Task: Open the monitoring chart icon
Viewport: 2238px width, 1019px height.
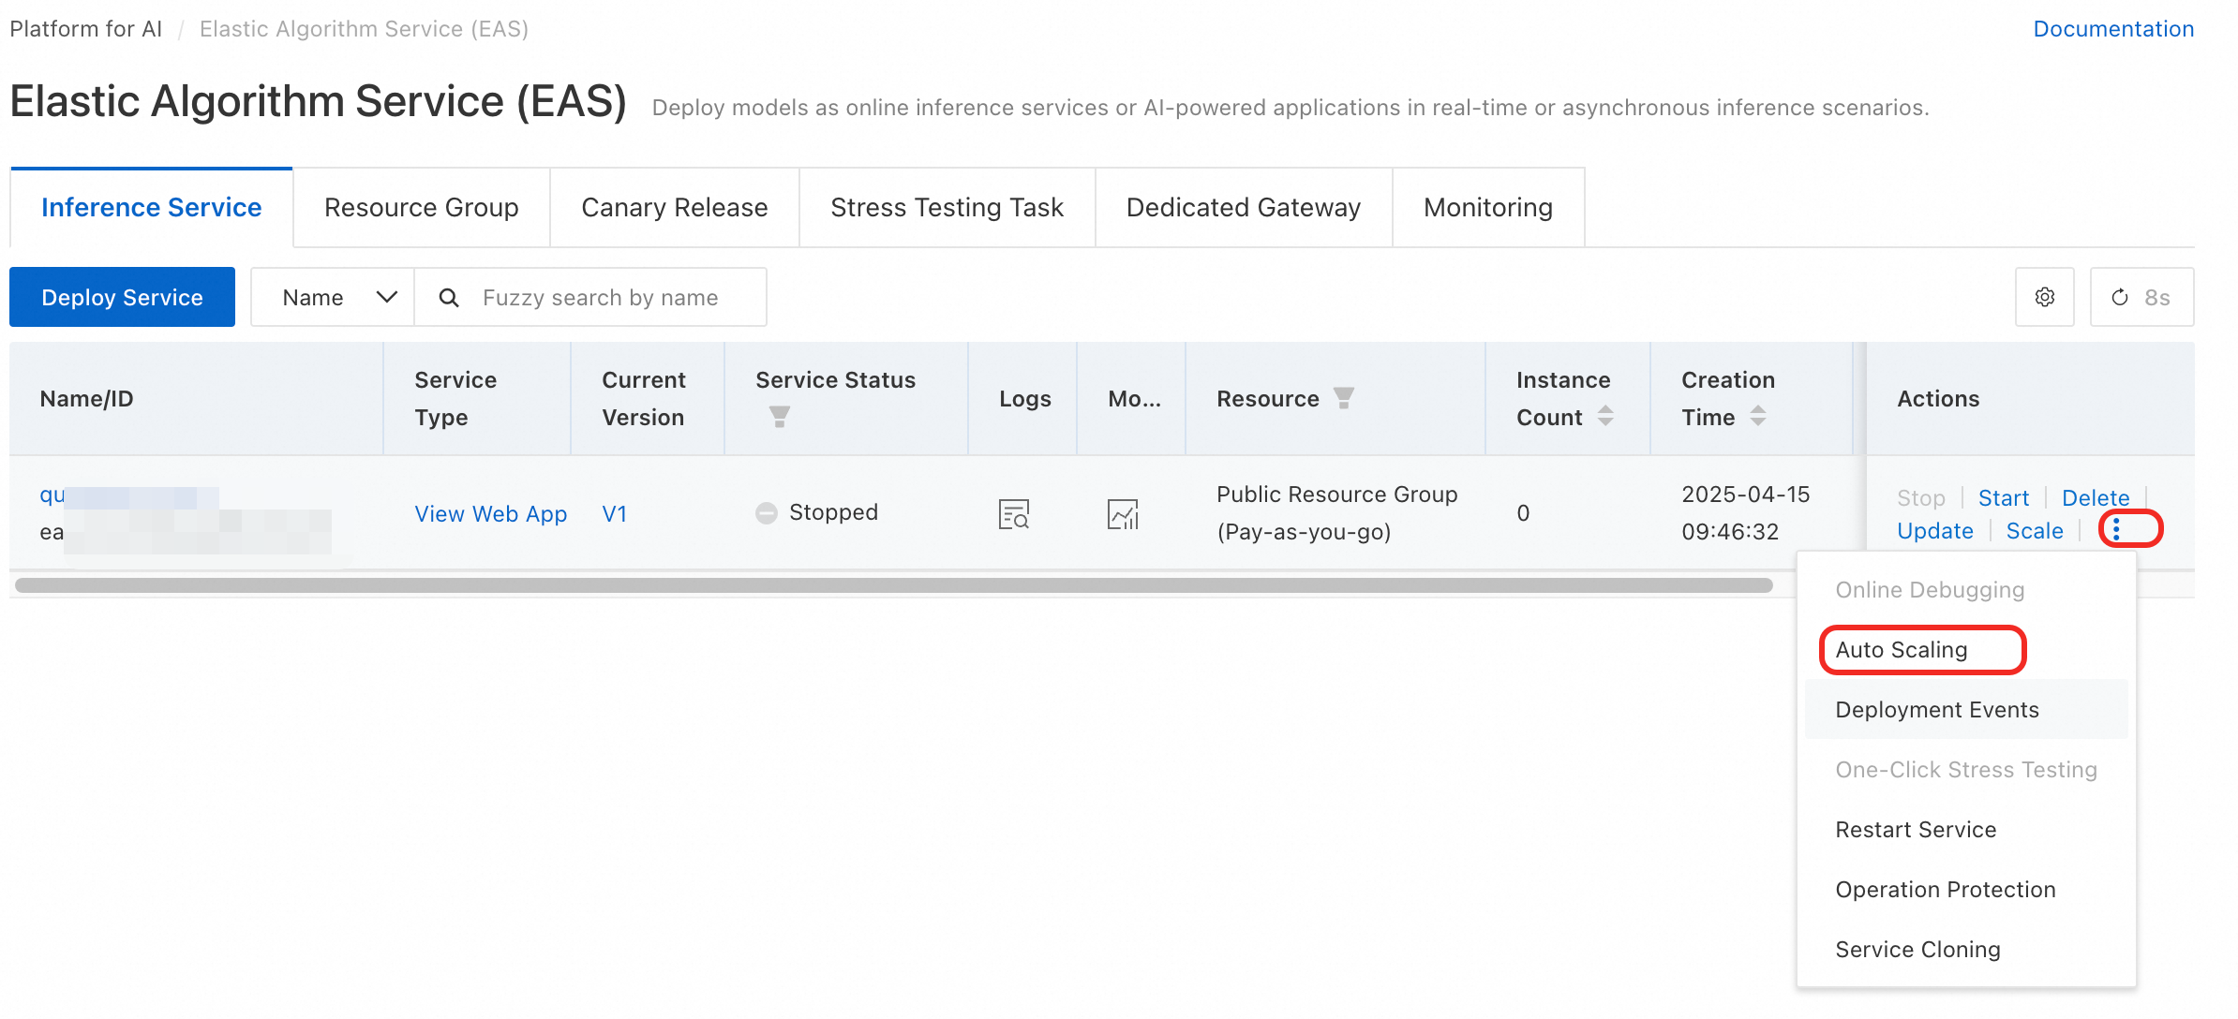Action: (x=1122, y=513)
